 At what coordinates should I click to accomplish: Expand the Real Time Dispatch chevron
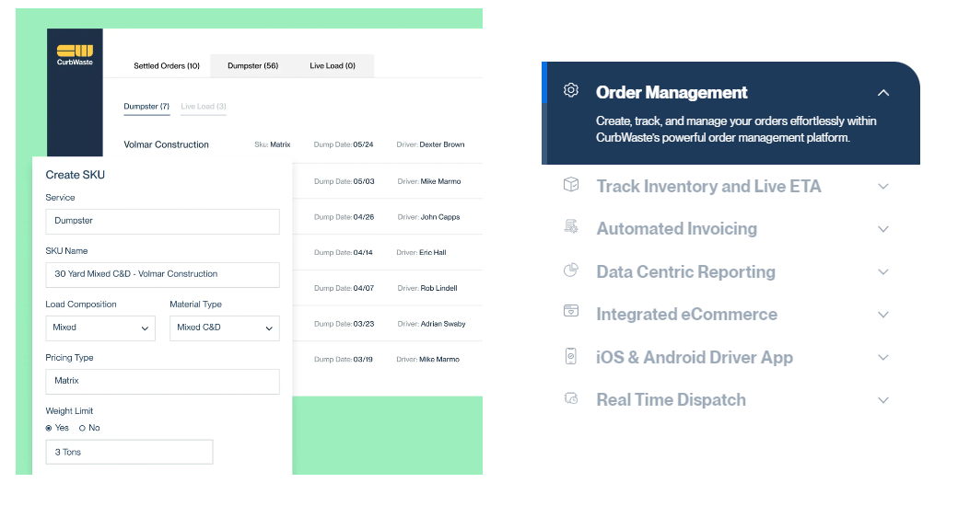pos(882,400)
